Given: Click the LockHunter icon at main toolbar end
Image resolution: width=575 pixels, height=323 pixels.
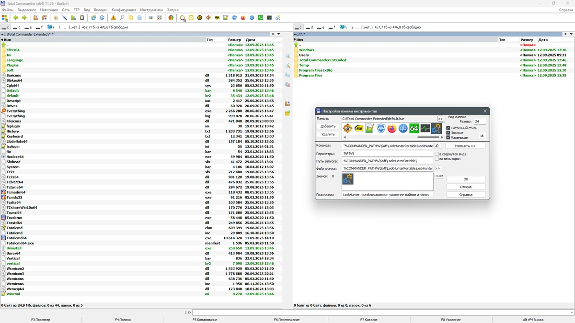Looking at the screenshot, I should [x=278, y=18].
